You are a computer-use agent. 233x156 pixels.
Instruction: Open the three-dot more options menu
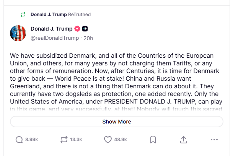[214, 140]
